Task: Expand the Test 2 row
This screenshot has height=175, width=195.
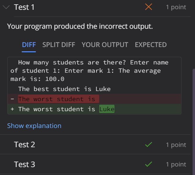Action: 95,144
